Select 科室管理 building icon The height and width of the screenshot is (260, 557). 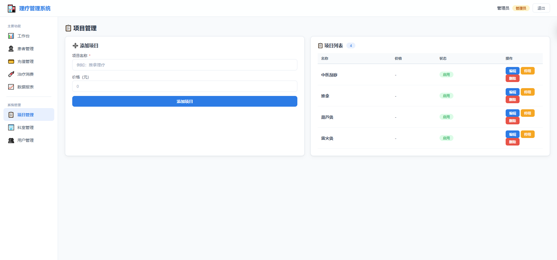[x=11, y=128]
